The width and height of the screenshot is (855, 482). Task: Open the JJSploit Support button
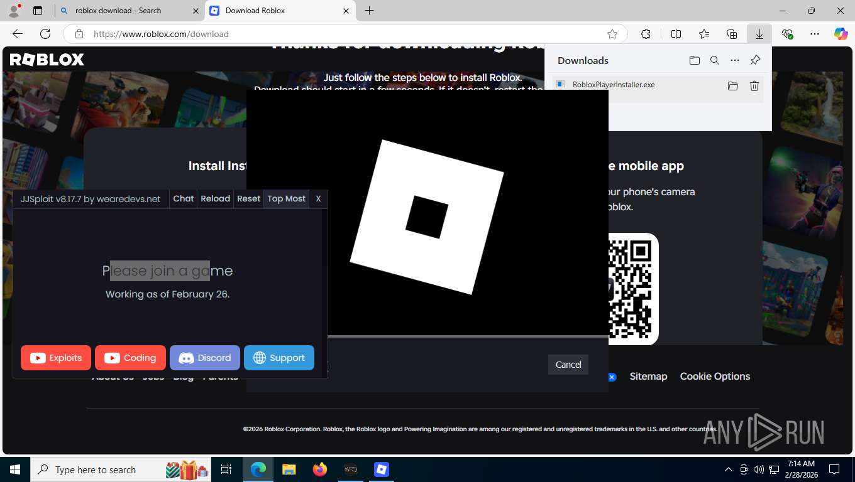279,358
